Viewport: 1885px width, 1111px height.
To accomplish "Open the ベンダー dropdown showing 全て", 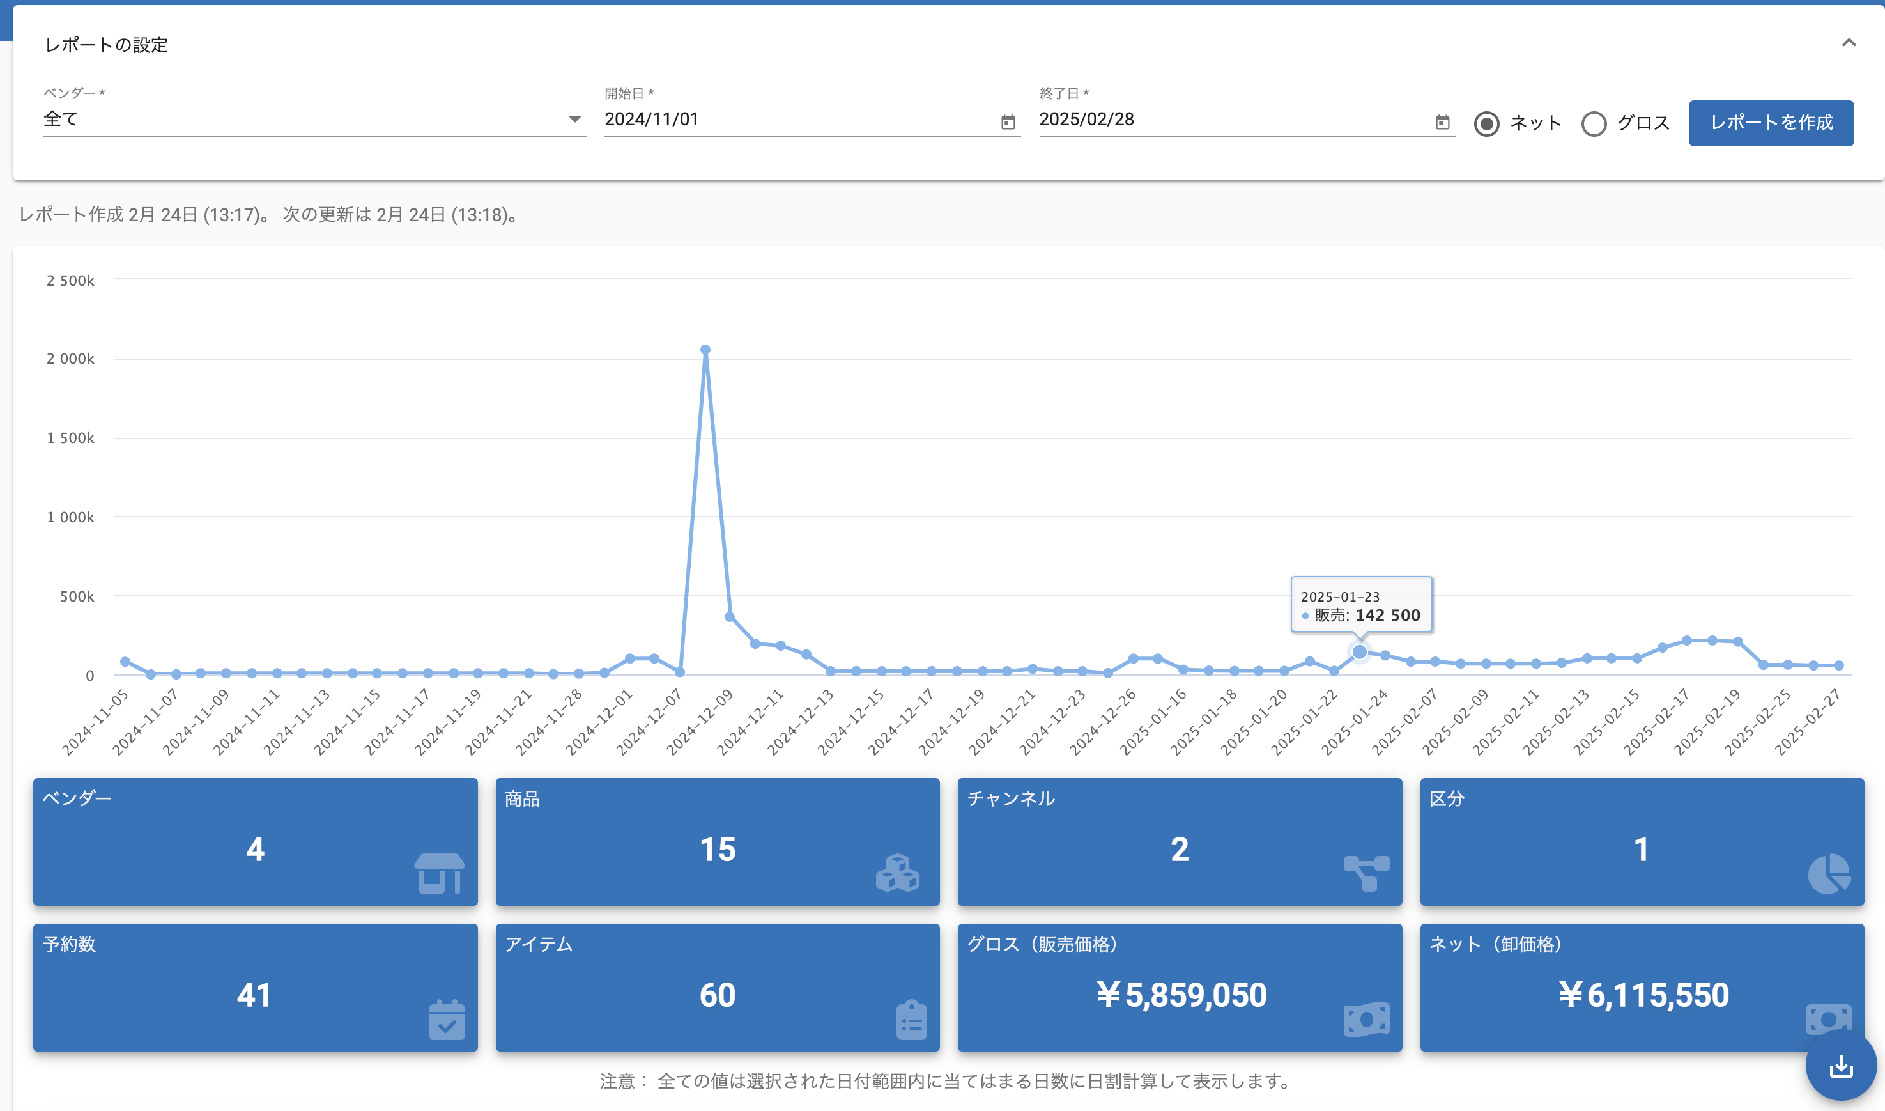I will [x=314, y=119].
